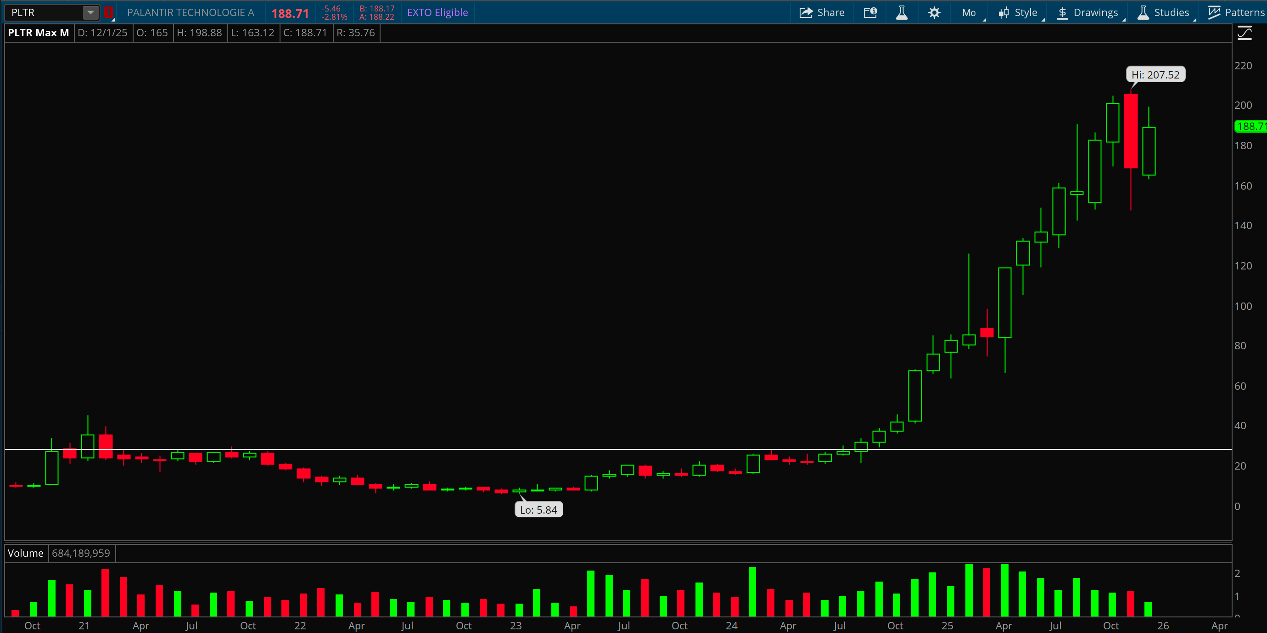Open the chart description info icon
This screenshot has height=633, width=1267.
point(870,13)
